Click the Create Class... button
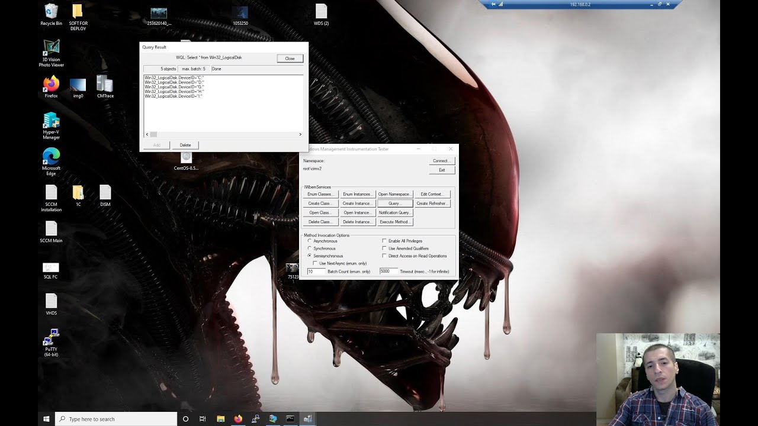The image size is (758, 426). click(x=320, y=204)
